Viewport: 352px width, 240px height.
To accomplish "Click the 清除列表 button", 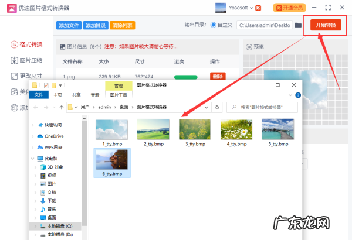I will 122,25.
